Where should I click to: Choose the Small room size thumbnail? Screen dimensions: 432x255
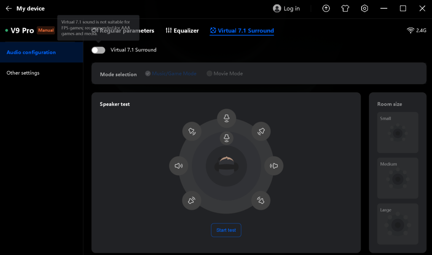coord(397,132)
